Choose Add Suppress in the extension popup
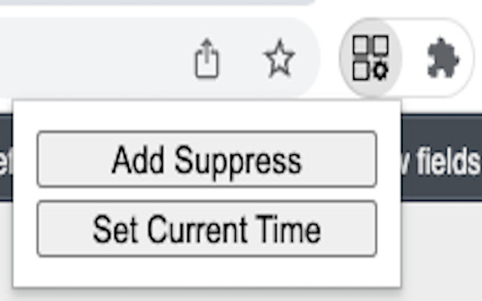This screenshot has height=301, width=482. tap(206, 160)
